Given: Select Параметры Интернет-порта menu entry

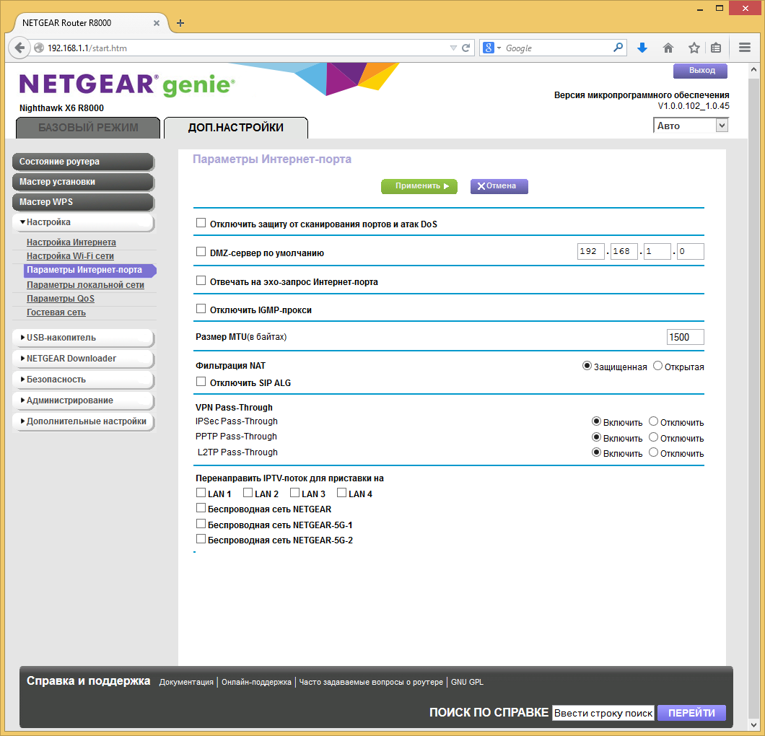Looking at the screenshot, I should 89,270.
